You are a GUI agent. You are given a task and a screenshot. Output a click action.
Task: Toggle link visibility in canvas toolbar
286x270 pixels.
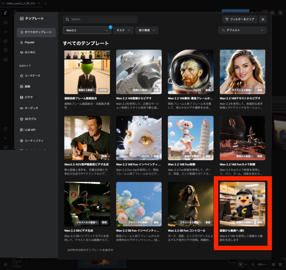point(280,264)
